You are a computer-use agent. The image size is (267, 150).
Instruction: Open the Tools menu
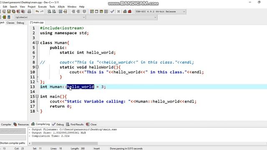(x=52, y=7)
